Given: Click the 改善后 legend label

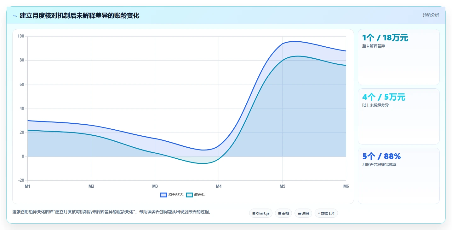Looking at the screenshot, I should [x=200, y=195].
